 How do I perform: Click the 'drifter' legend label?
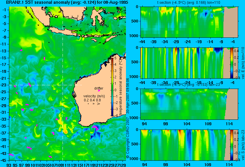99,88
